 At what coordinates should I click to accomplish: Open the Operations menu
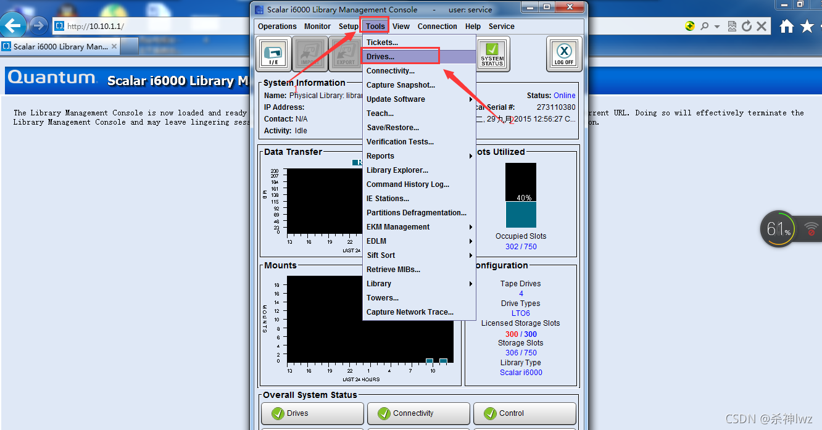click(277, 27)
